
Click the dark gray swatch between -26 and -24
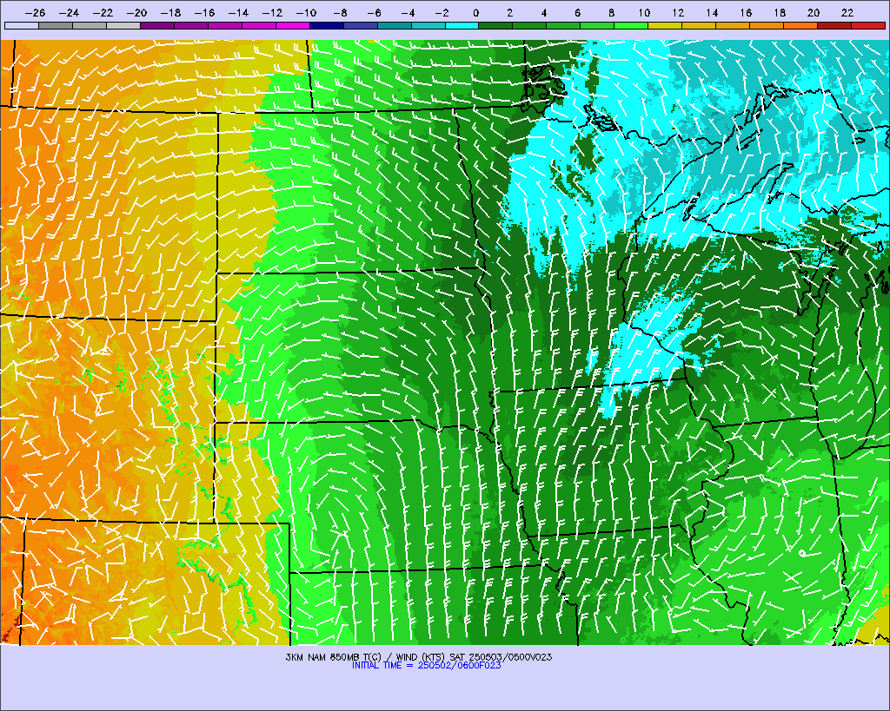pyautogui.click(x=56, y=25)
